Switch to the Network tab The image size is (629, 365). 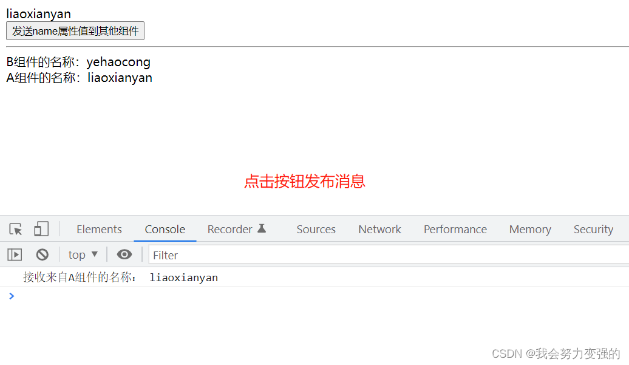pyautogui.click(x=379, y=229)
